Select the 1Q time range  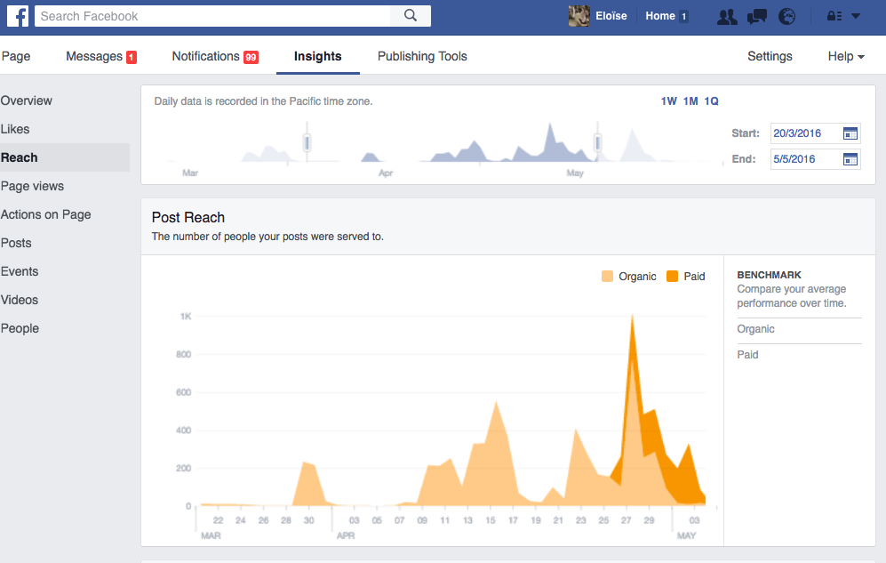click(711, 101)
